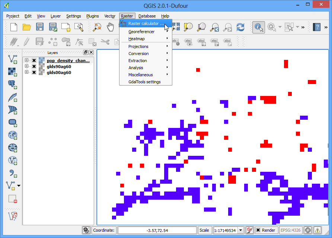This screenshot has width=332, height=238.
Task: Expand the glds00ag60 layer tree
Action: pyautogui.click(x=26, y=72)
